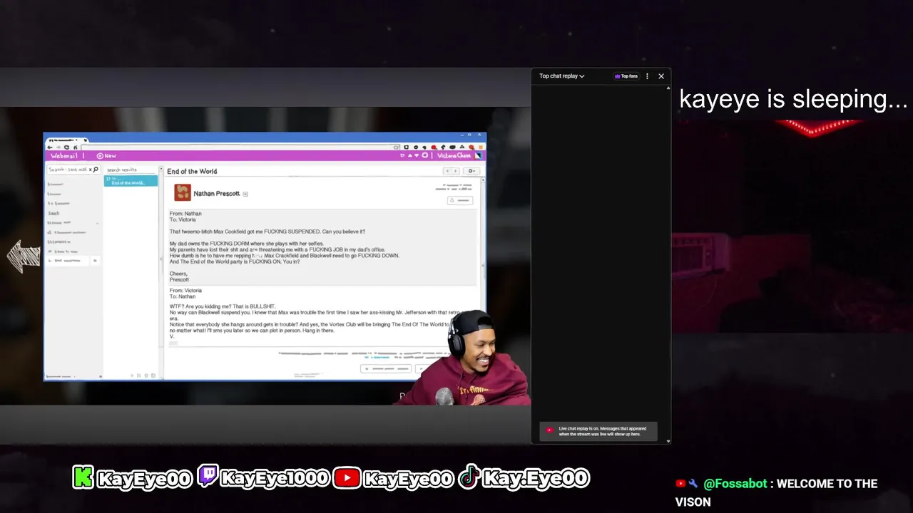Close the chat replay panel
This screenshot has height=513, width=913.
click(x=661, y=76)
